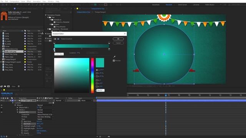Click the Drop Bounce preset icon
Viewport: 246px width, 138px height.
(55, 27)
